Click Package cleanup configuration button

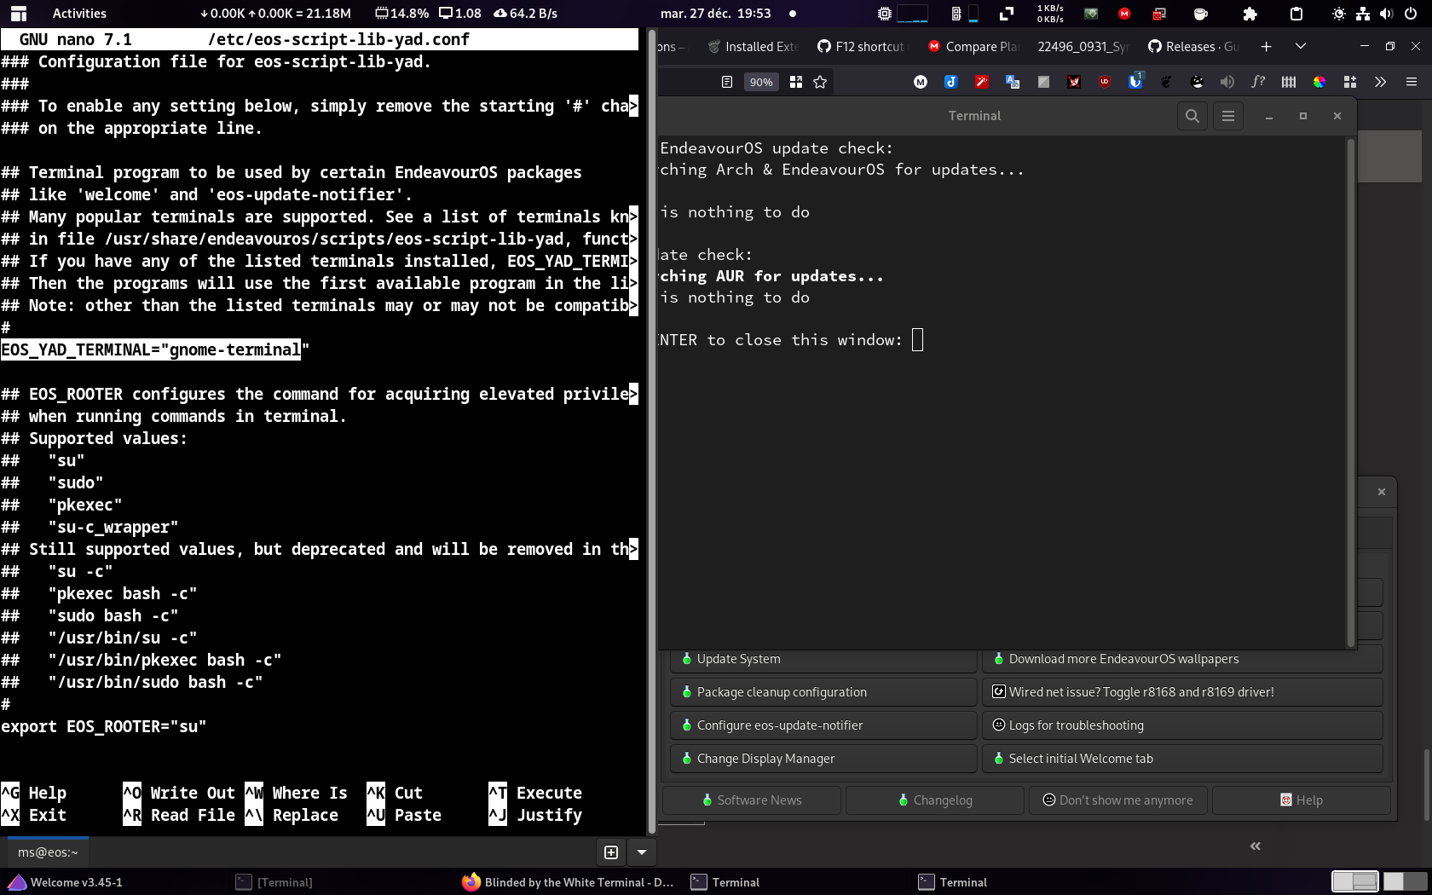tap(823, 692)
